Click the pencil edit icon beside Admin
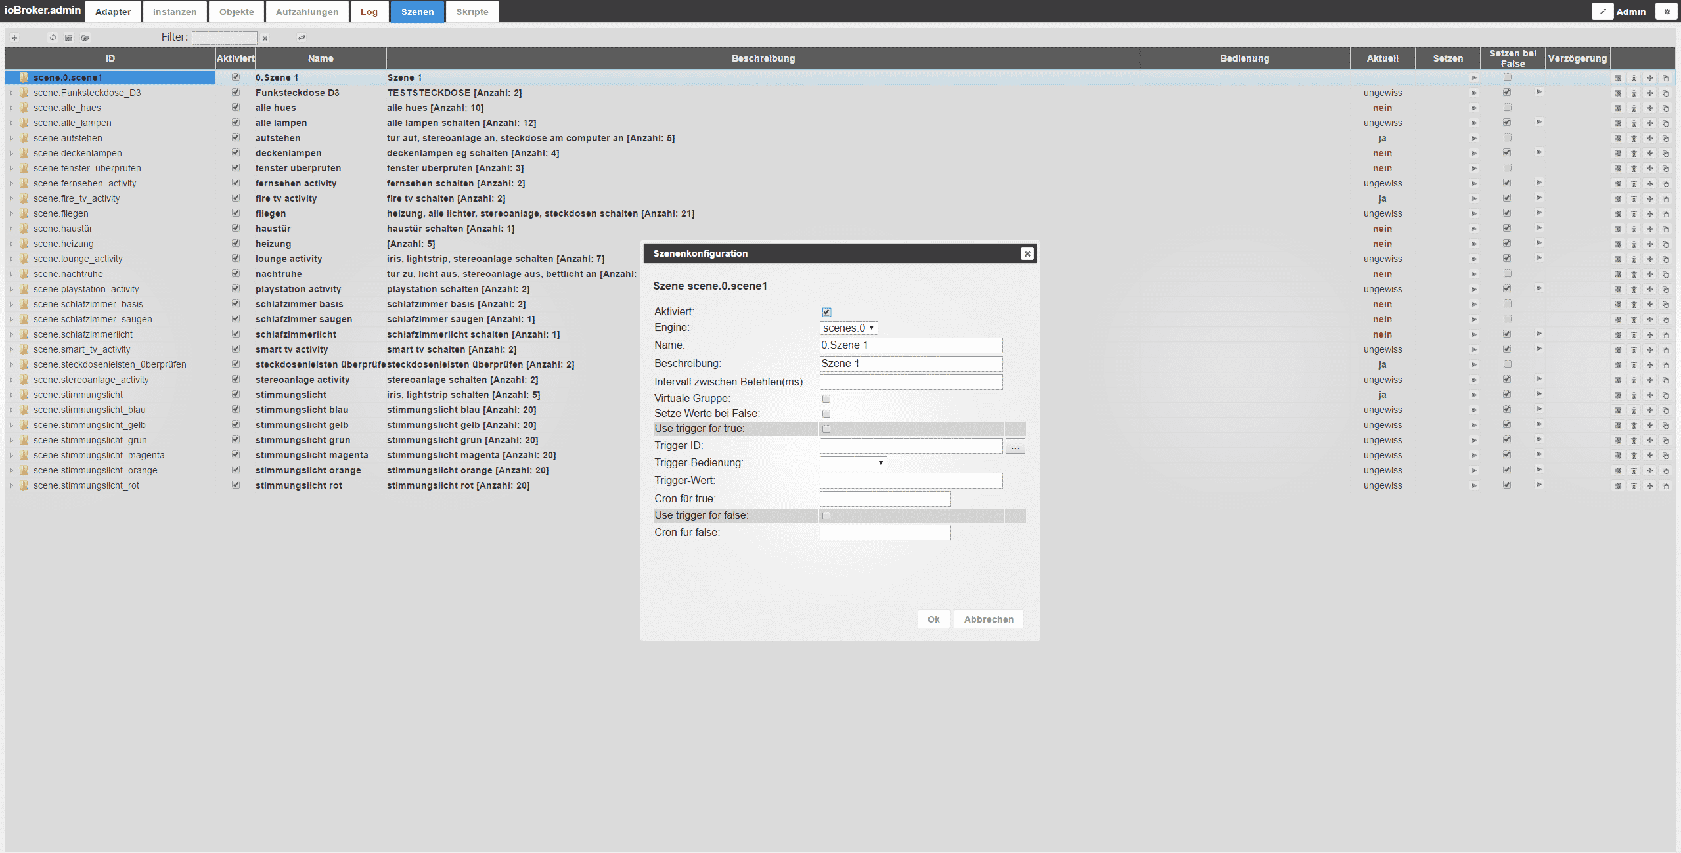 tap(1602, 12)
